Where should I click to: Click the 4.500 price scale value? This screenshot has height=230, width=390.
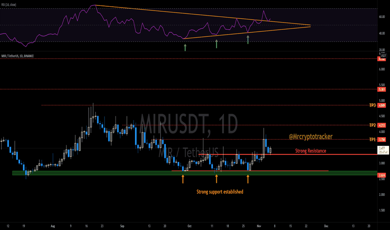[x=382, y=116]
